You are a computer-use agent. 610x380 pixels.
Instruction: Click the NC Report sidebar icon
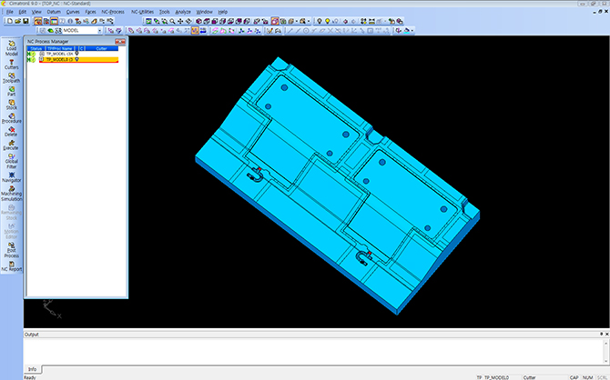[x=11, y=267]
